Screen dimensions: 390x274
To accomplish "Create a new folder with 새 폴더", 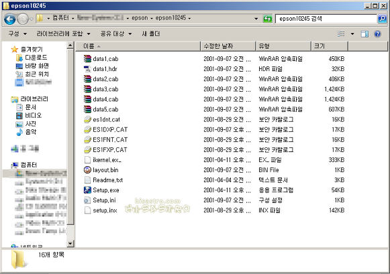I will [x=151, y=33].
